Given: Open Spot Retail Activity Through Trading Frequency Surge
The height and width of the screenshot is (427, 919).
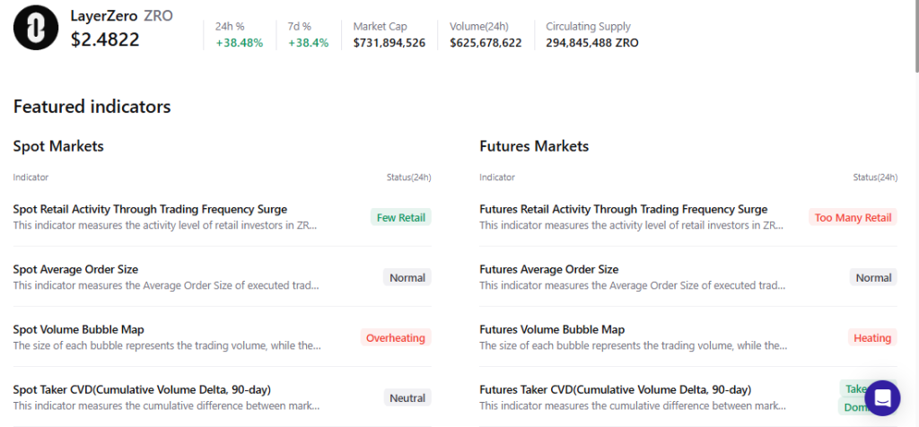Looking at the screenshot, I should click(150, 209).
